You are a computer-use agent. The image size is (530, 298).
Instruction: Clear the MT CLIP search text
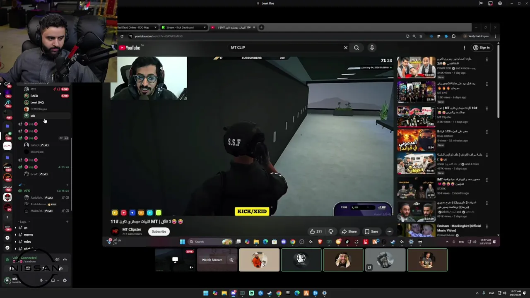coord(346,48)
